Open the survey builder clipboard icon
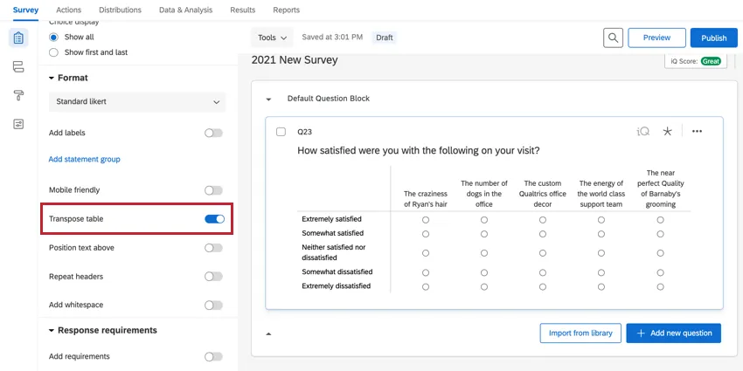 18,38
